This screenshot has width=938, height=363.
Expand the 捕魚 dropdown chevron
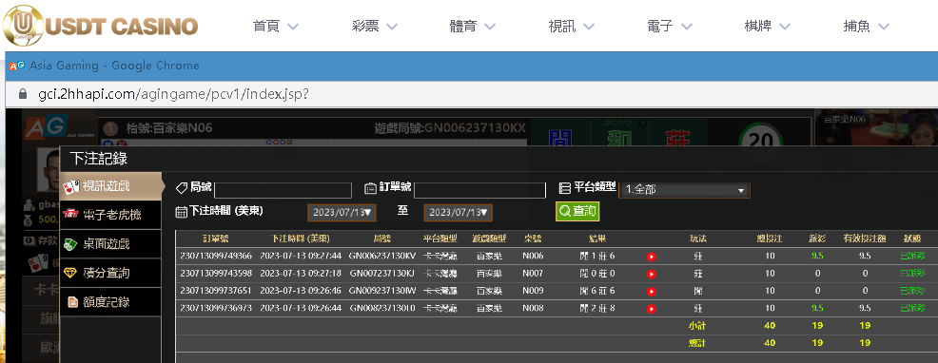click(883, 27)
